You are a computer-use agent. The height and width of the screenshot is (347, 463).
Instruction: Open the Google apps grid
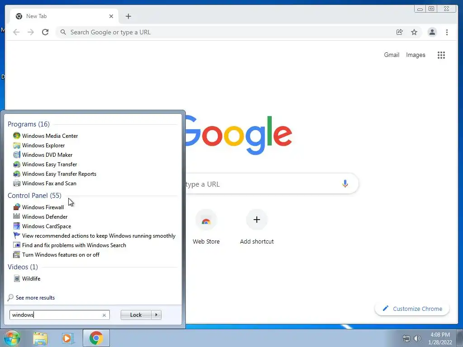[x=441, y=55]
